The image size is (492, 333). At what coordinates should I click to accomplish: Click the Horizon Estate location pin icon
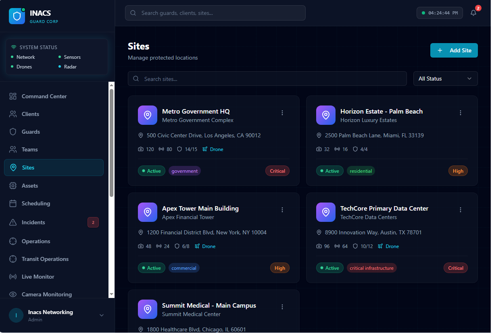point(326,115)
